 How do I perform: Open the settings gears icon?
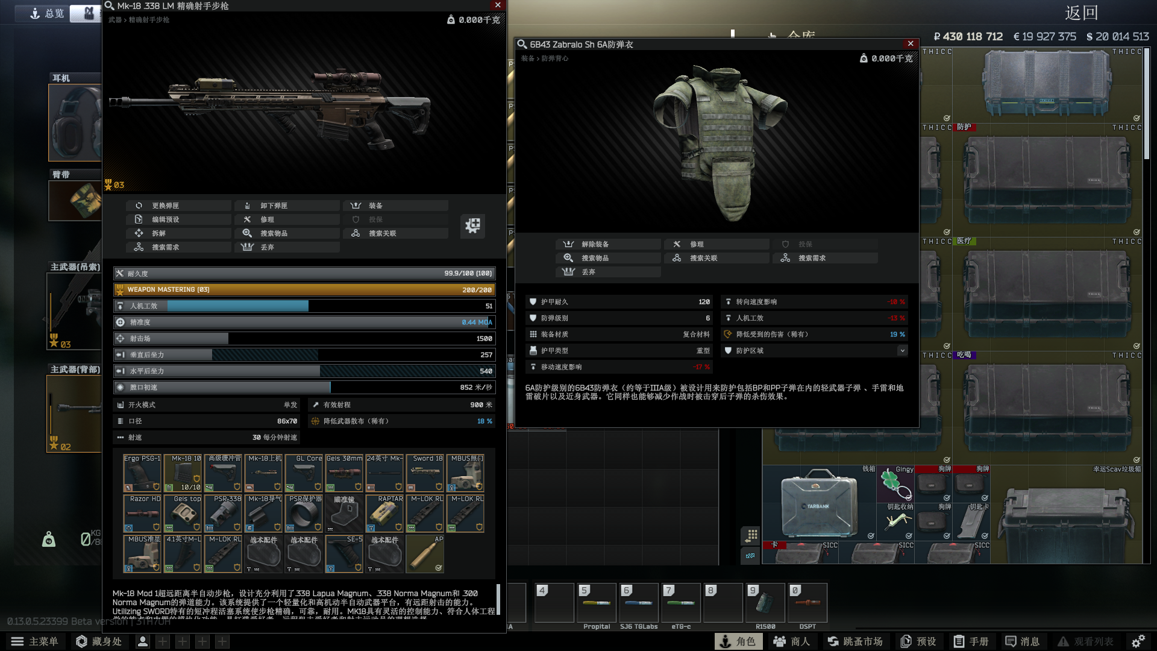pyautogui.click(x=1138, y=641)
